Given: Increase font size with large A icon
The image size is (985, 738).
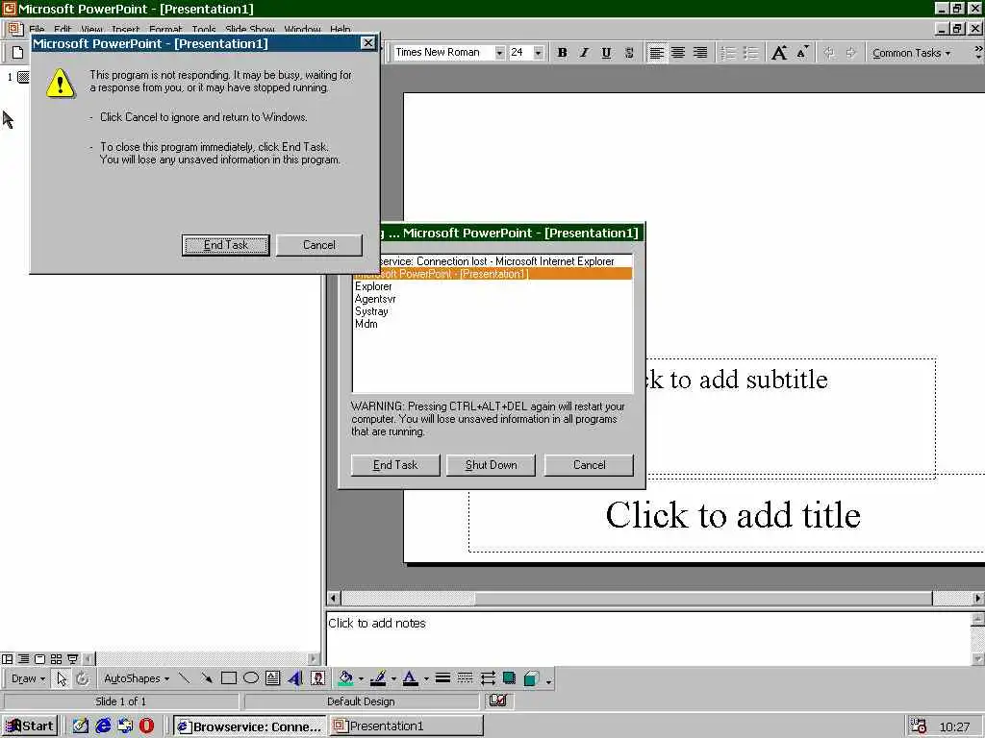Looking at the screenshot, I should 779,53.
